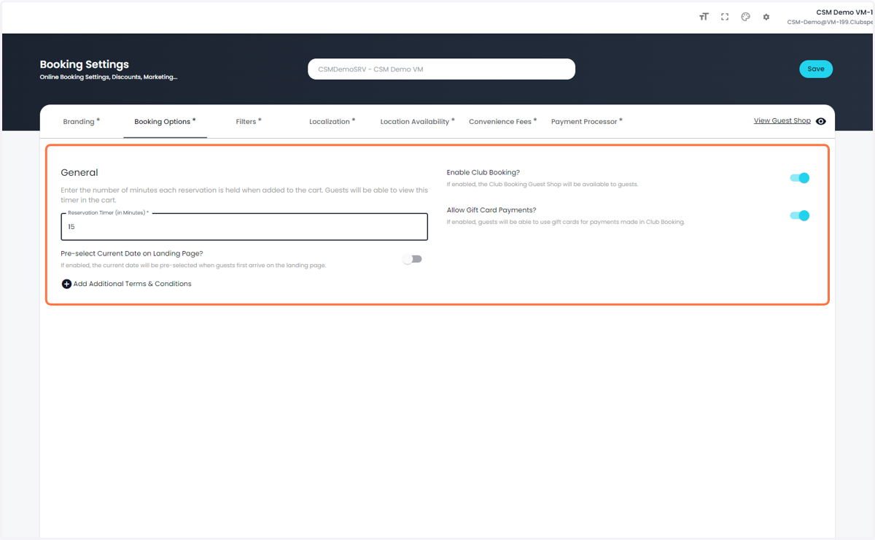This screenshot has height=540, width=875.
Task: Switch to Convenience Fees tab
Action: [502, 122]
